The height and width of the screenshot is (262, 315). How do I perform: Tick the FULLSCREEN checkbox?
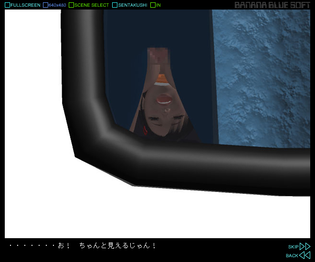pos(7,5)
